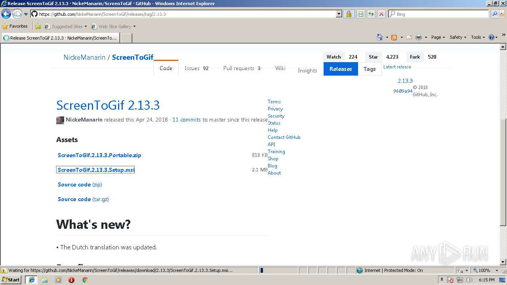Download ScreenToGif.2.13.3.Portable.zip
507x285 pixels.
coord(99,155)
